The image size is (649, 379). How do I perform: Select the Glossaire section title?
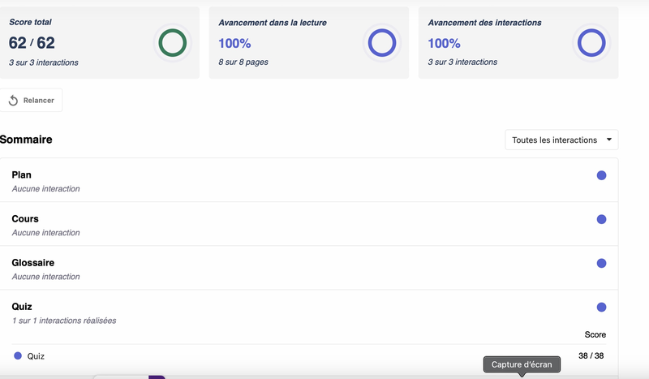pos(33,263)
